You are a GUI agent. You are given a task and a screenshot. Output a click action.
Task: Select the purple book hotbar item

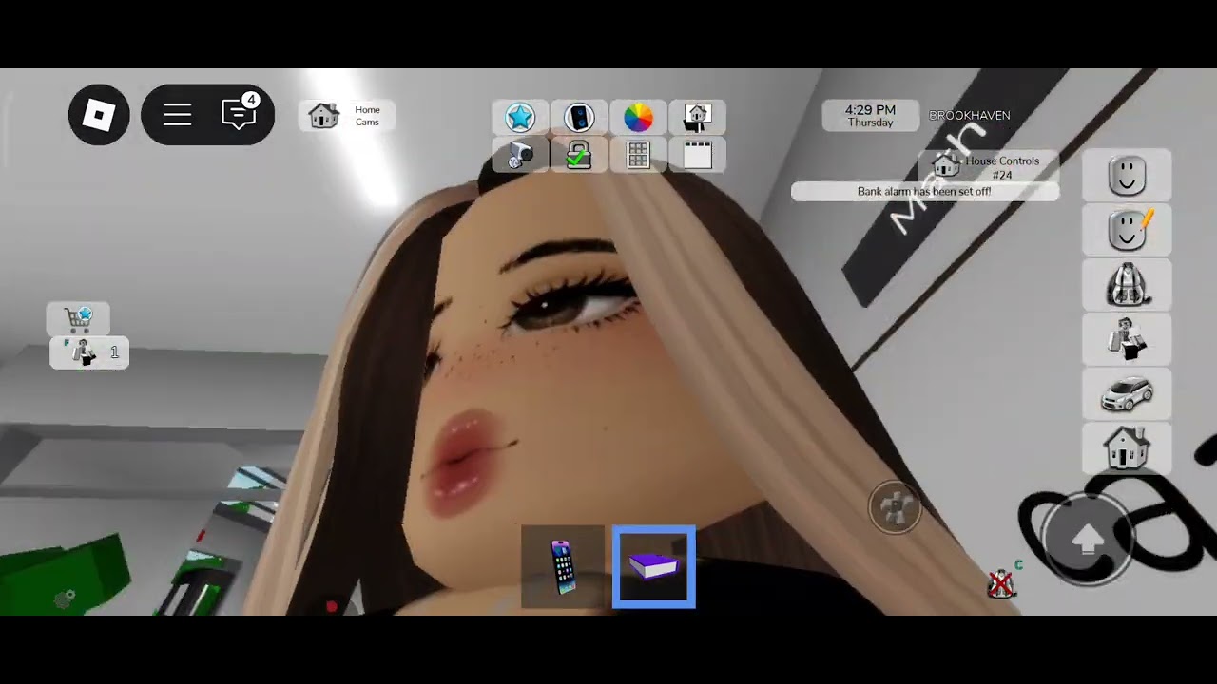coord(654,566)
